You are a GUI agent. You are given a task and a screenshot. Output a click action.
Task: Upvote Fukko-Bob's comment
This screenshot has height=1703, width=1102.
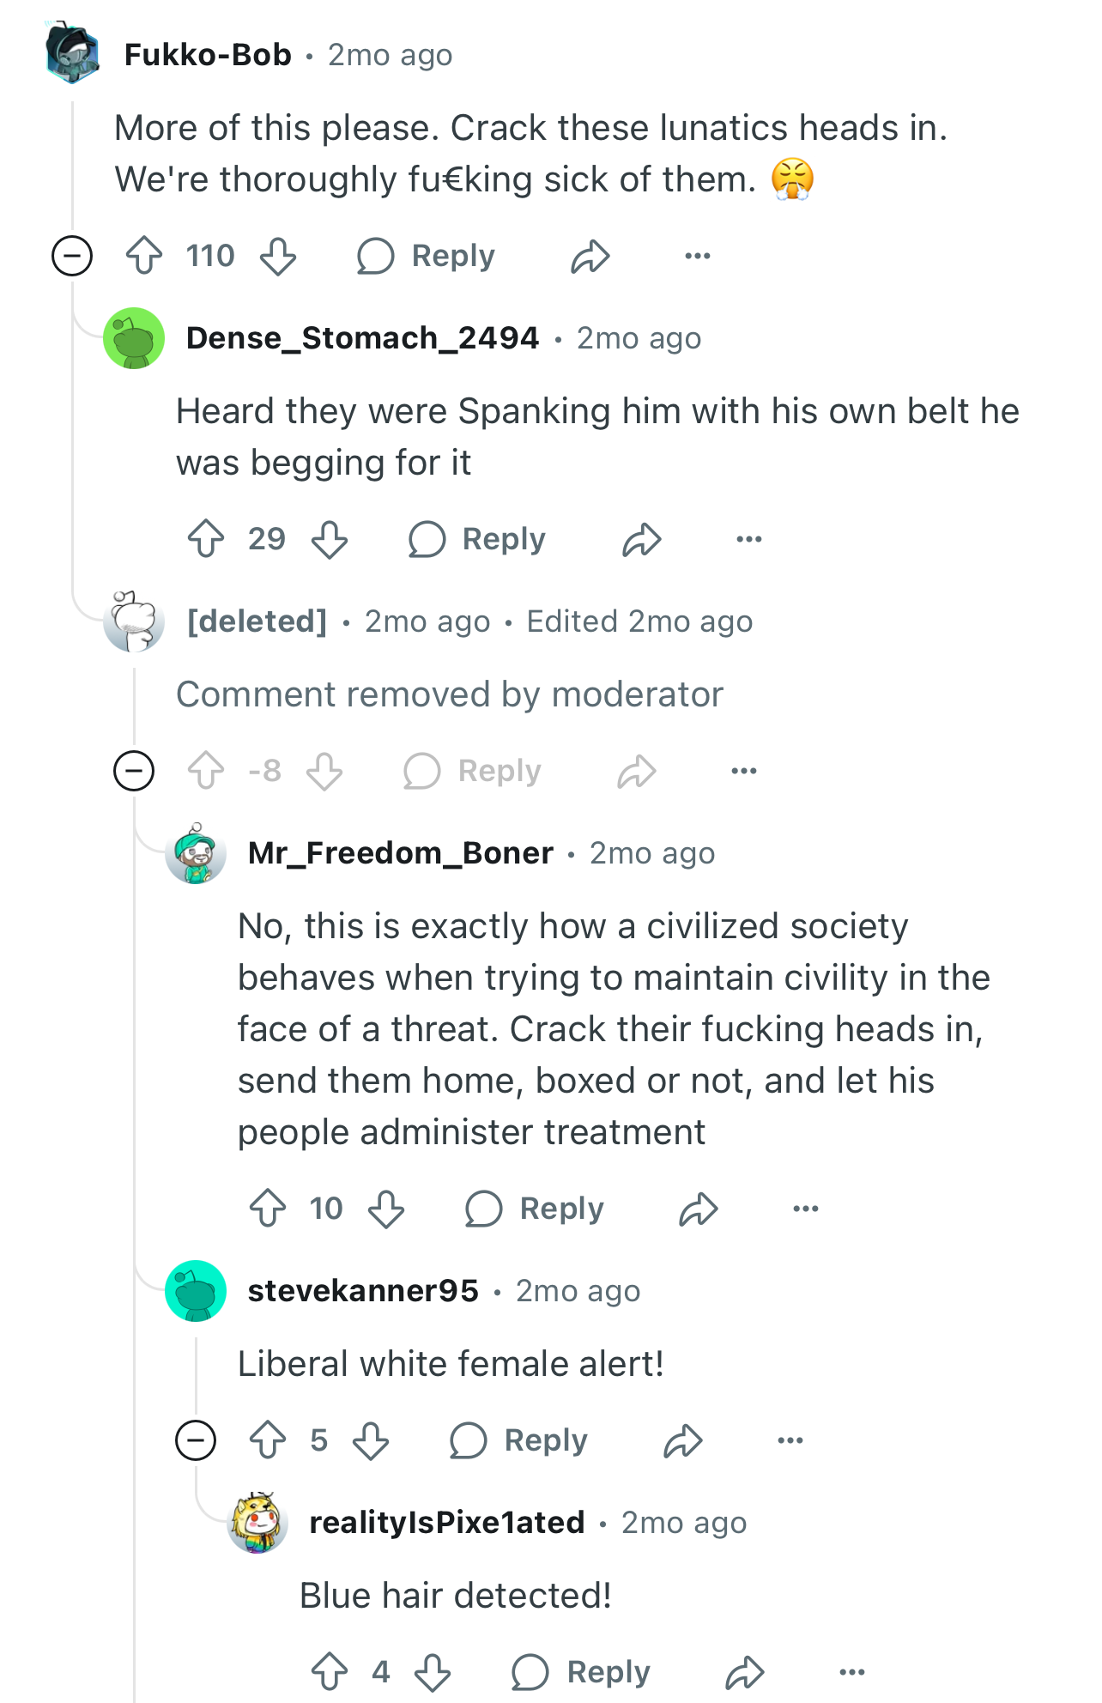tap(144, 256)
